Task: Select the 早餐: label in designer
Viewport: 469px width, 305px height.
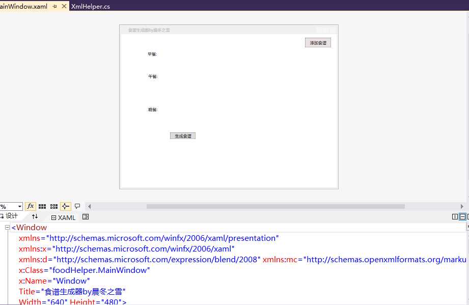Action: point(152,54)
